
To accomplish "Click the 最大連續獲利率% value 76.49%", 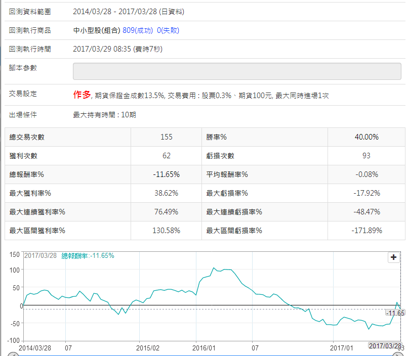I will (166, 212).
